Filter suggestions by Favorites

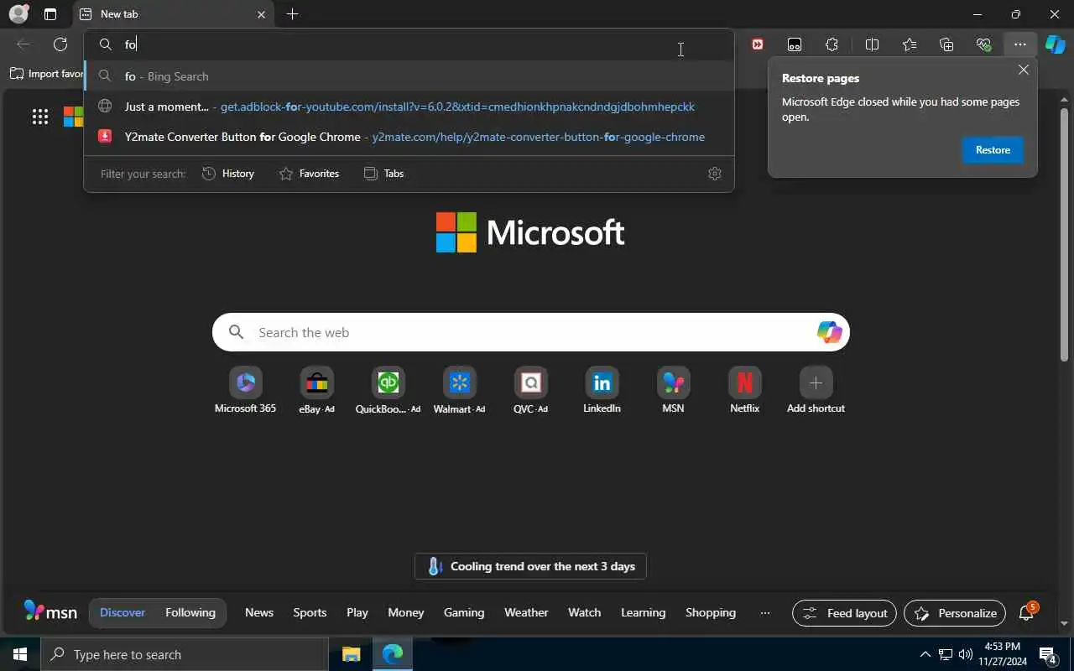click(309, 174)
